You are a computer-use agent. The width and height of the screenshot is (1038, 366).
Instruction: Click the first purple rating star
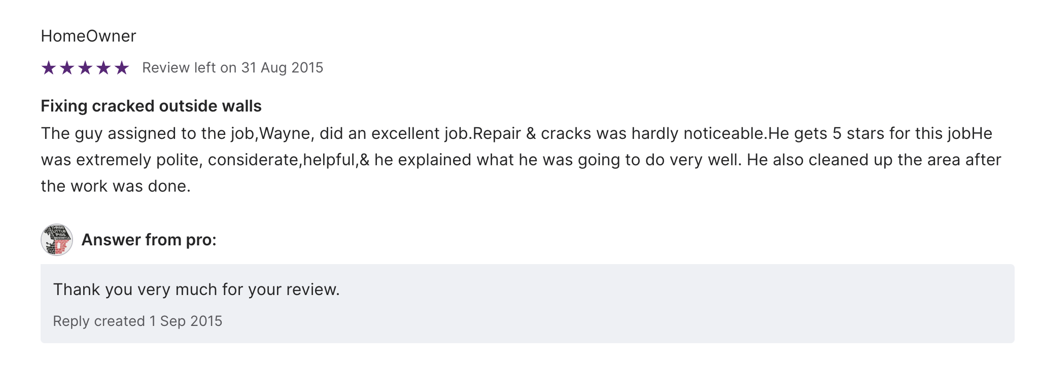(49, 67)
